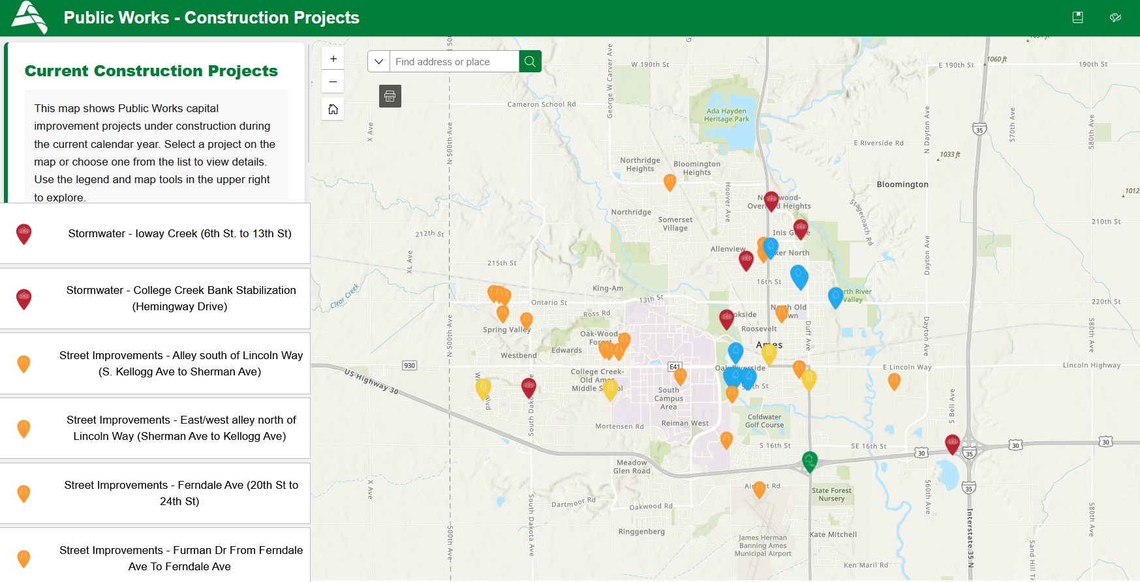Select Ferndale Ave (20th St to 24th St)

155,493
